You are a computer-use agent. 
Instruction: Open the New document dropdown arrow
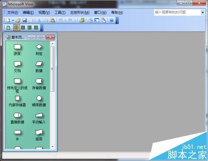click(x=13, y=20)
